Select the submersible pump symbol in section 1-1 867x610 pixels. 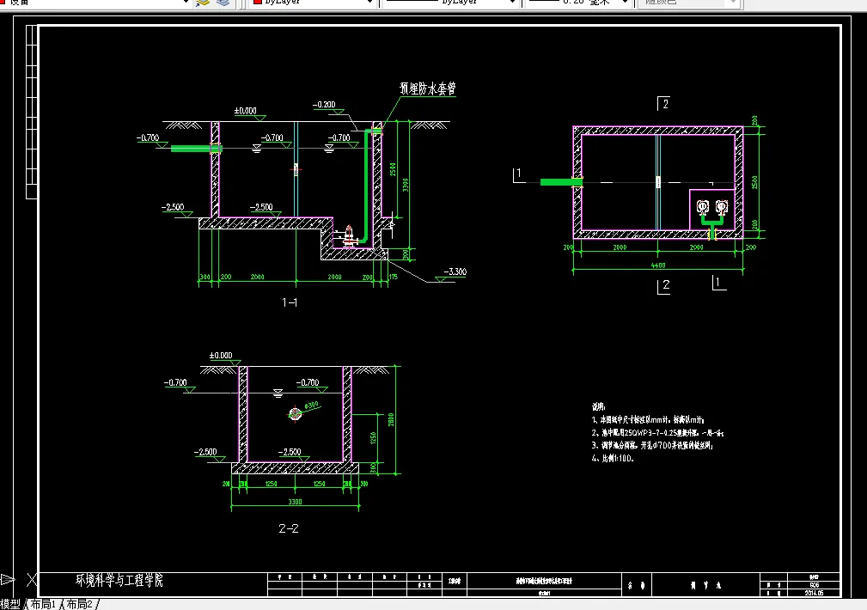click(348, 236)
